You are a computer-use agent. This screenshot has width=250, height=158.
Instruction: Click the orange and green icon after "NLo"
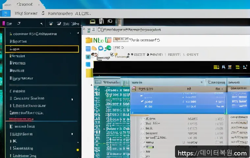[x=109, y=40]
